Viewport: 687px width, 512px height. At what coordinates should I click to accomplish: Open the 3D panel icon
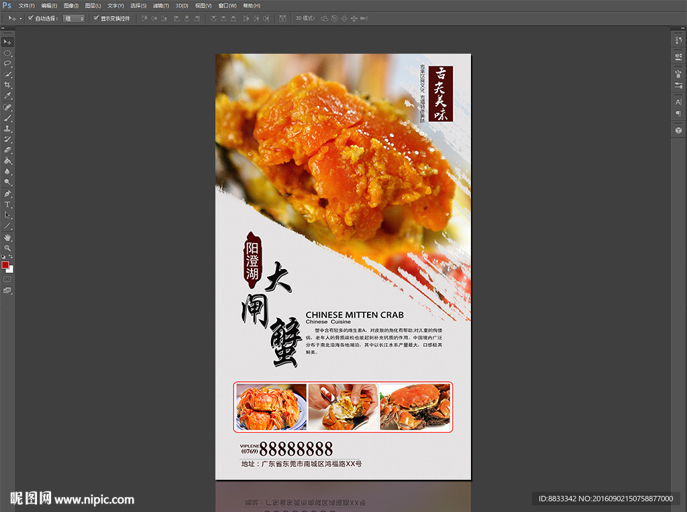tap(678, 130)
